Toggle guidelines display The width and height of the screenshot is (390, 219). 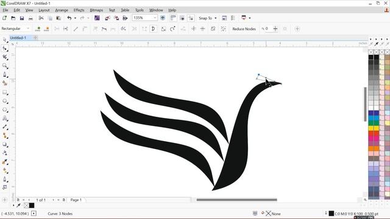191,18
